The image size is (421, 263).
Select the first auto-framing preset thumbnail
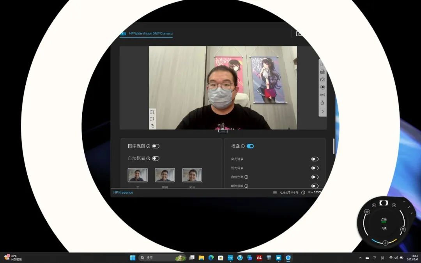pos(138,175)
